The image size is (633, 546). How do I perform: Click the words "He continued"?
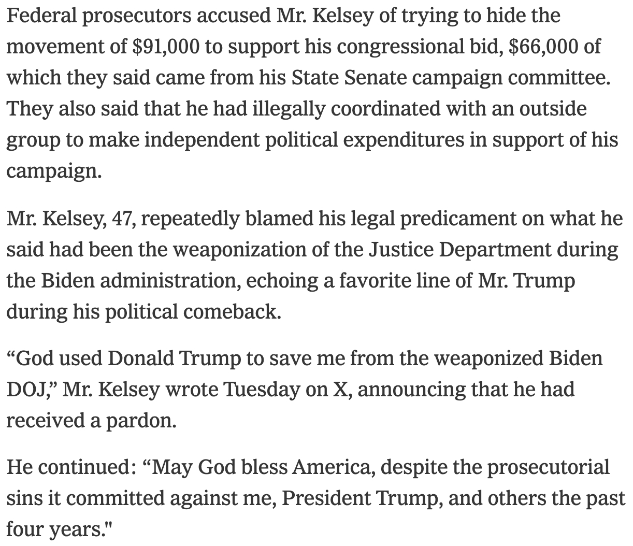pyautogui.click(x=66, y=468)
